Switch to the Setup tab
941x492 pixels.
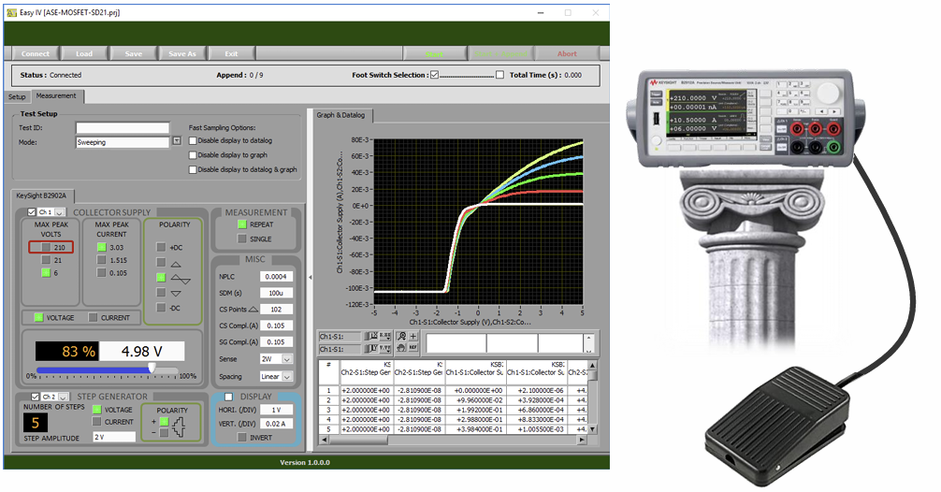tap(17, 96)
